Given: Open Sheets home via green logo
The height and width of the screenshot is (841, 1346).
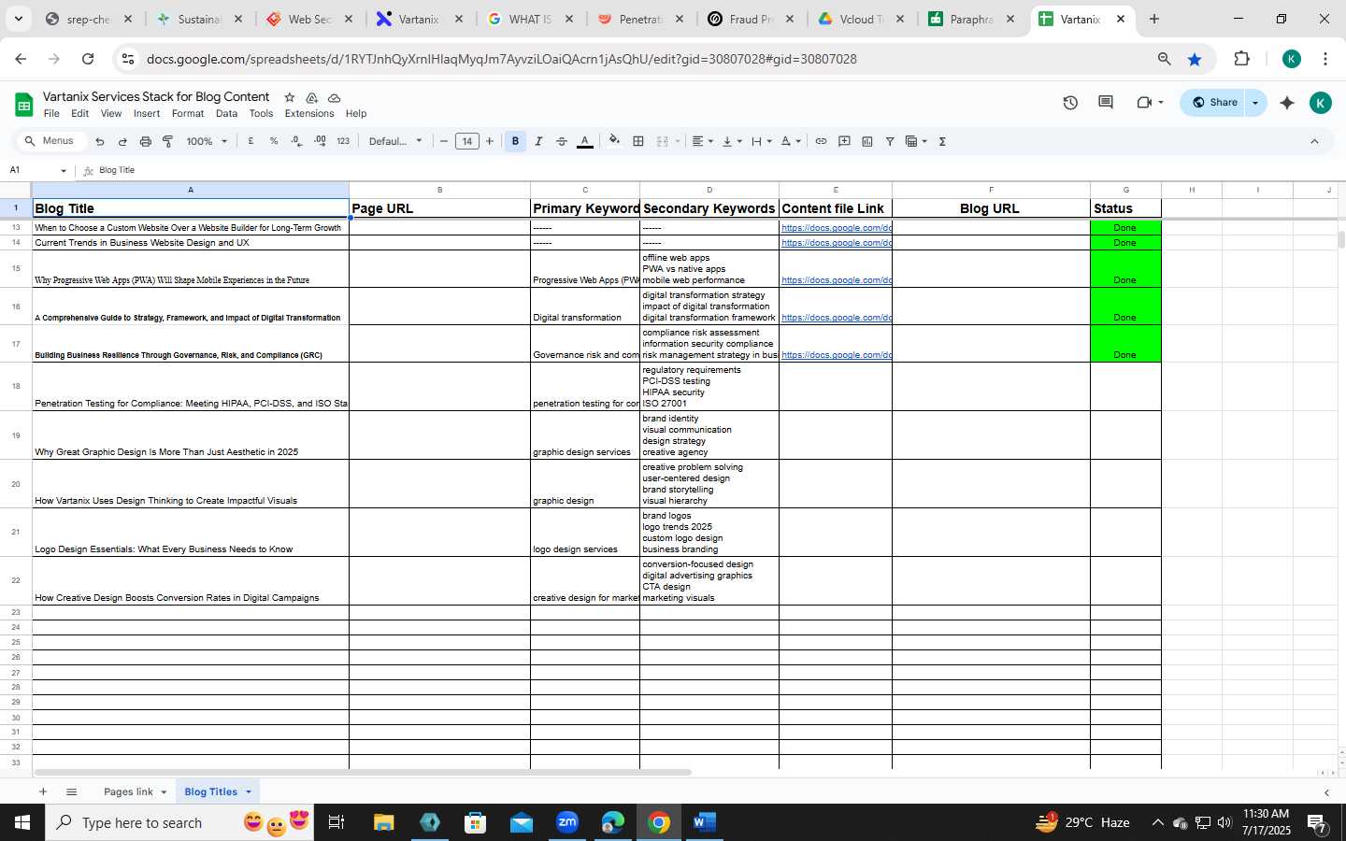Looking at the screenshot, I should pyautogui.click(x=24, y=104).
